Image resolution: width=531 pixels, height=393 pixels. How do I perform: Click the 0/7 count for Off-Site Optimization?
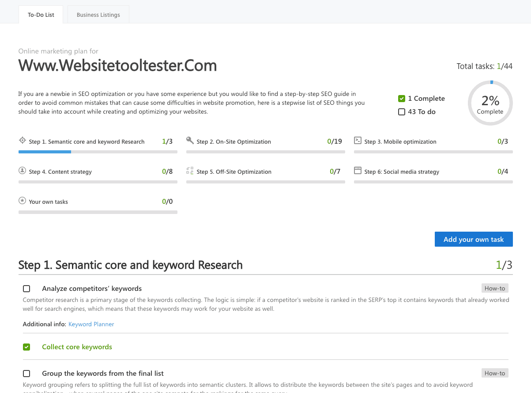click(335, 172)
